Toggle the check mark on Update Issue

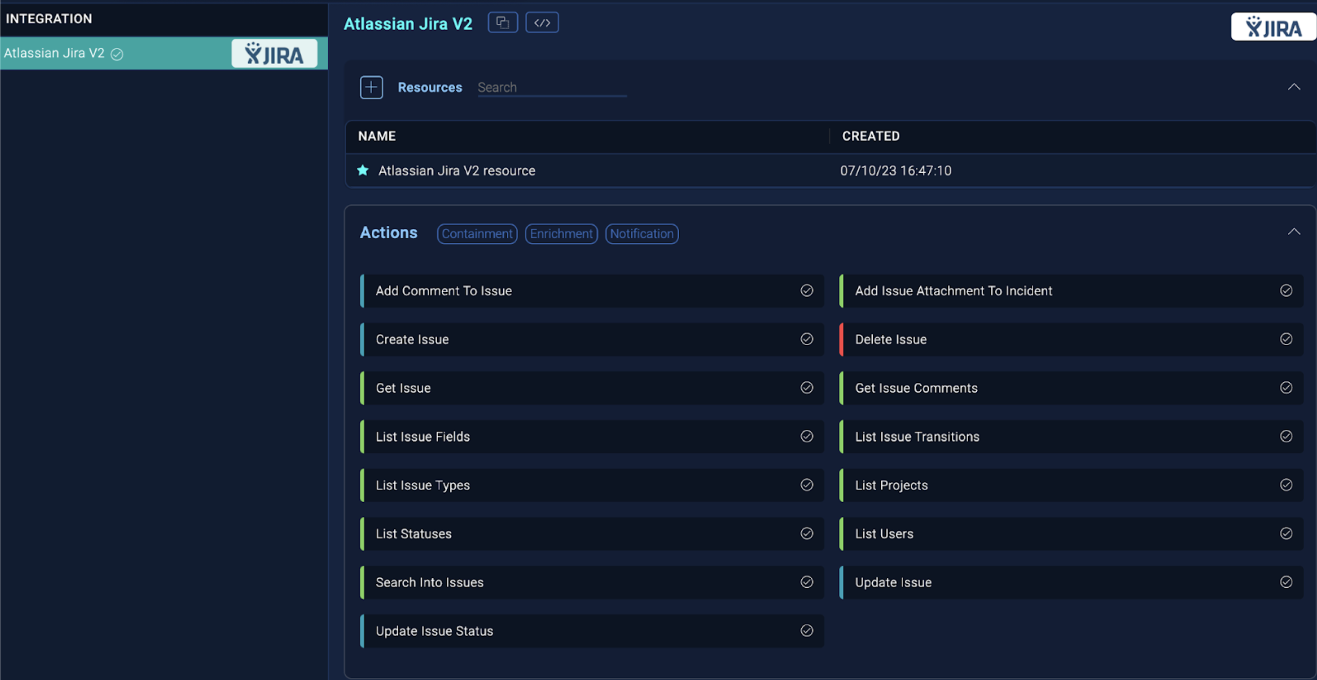coord(1286,582)
